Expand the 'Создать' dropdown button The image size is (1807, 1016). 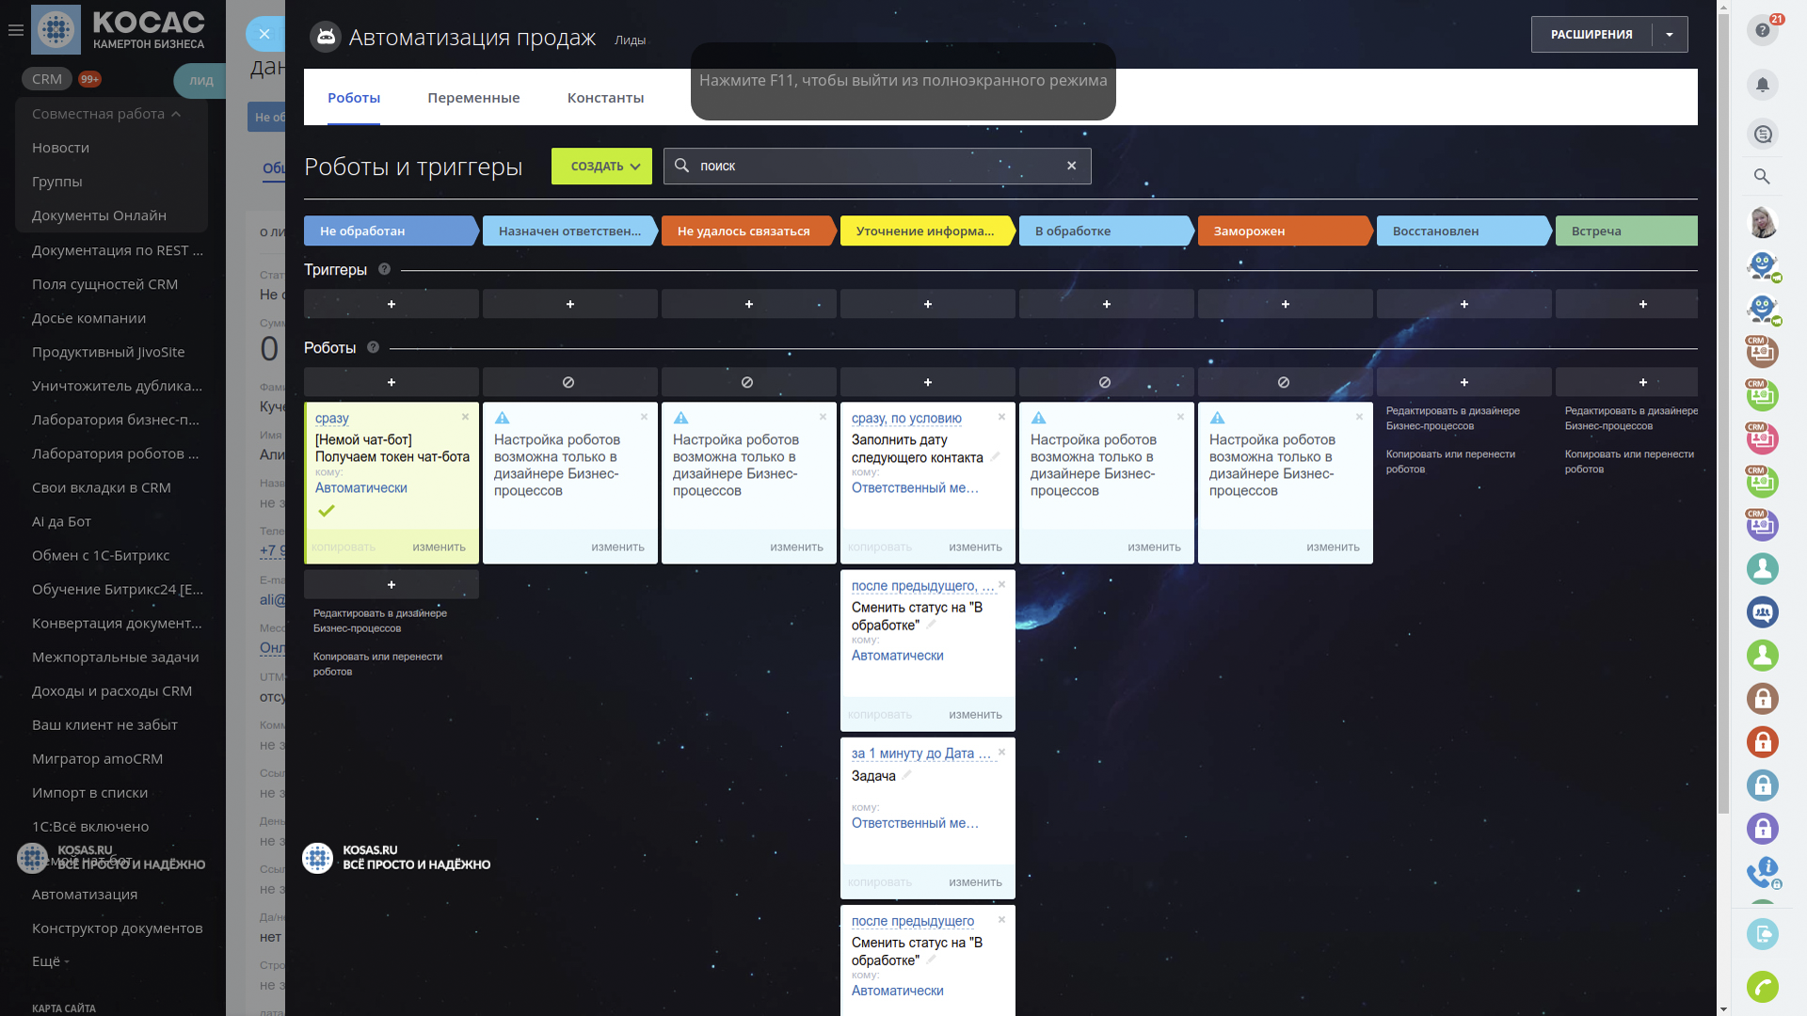[601, 167]
